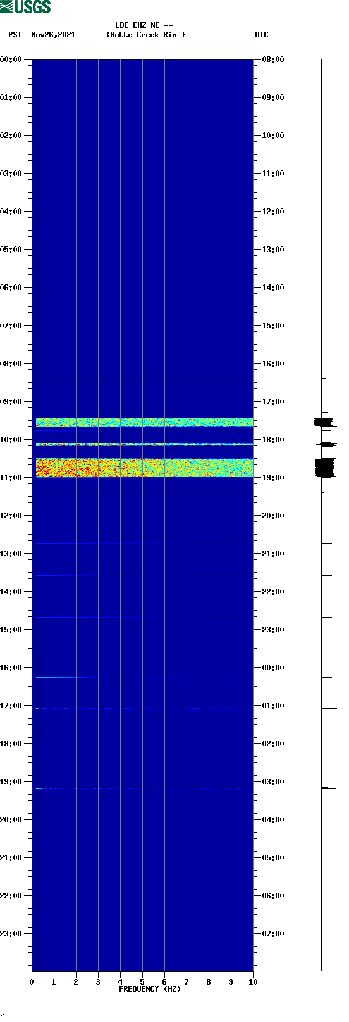Image resolution: width=349 pixels, height=1022 pixels.
Task: Click the 19:00 UTC time label
Action: pyautogui.click(x=273, y=478)
